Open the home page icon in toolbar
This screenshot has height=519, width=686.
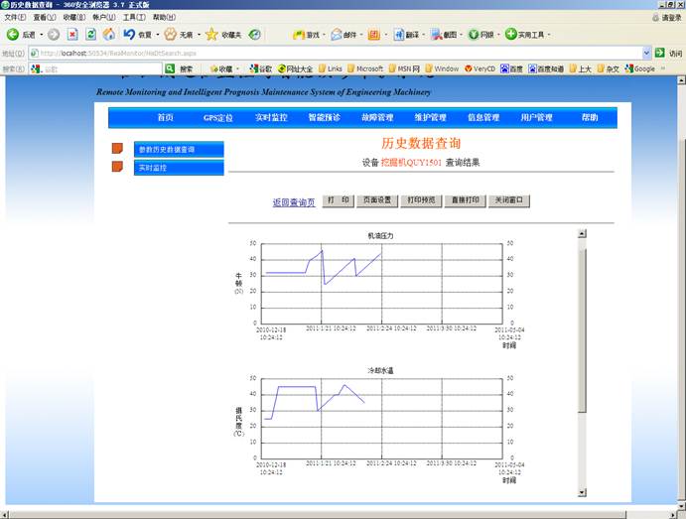click(107, 35)
